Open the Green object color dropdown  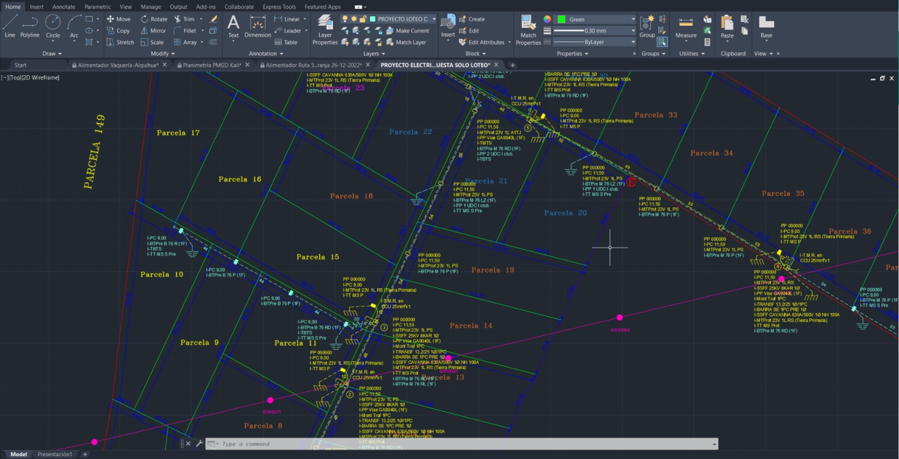[x=633, y=19]
